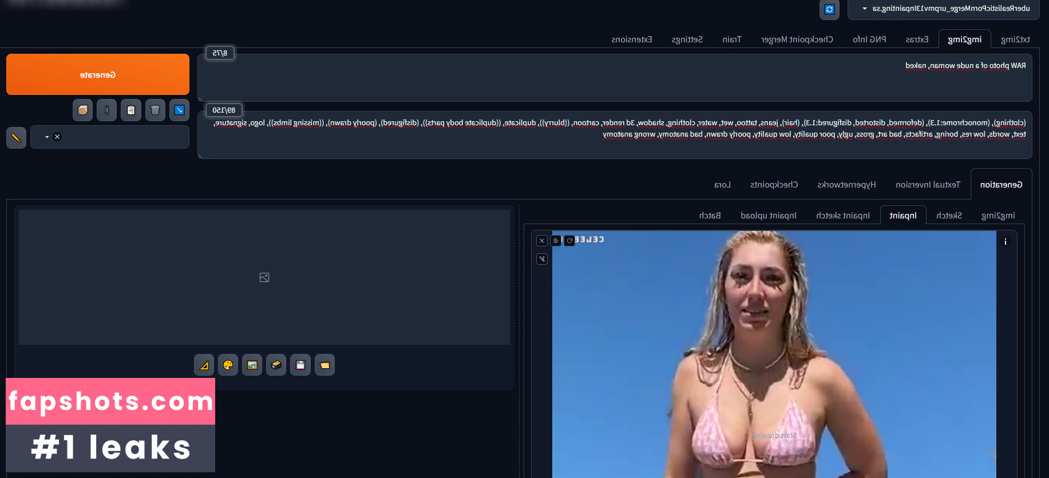The height and width of the screenshot is (478, 1049).
Task: Select the Inpaint mode tab
Action: [903, 216]
